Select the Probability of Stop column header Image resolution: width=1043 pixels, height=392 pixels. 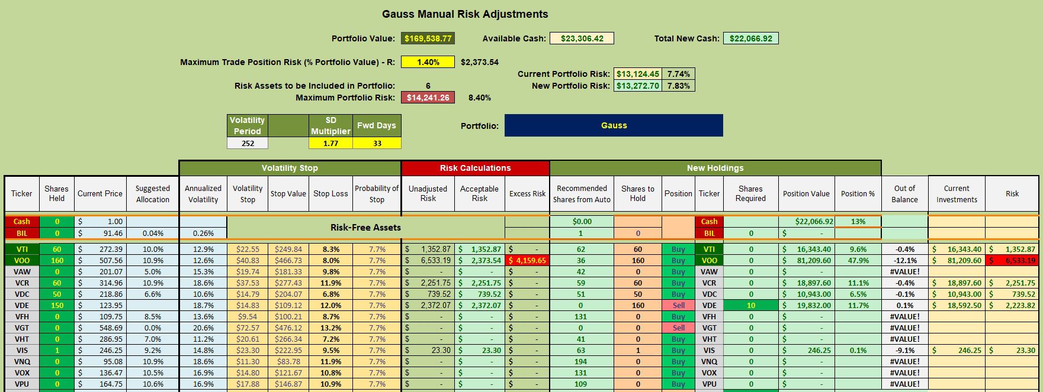point(377,193)
